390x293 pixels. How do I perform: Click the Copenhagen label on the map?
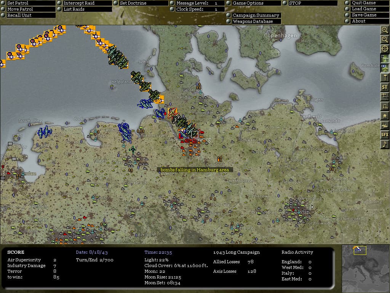[x=280, y=35]
